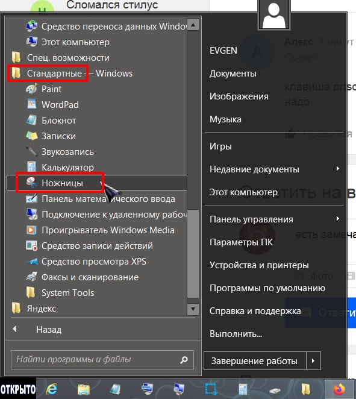
Task: Open Средство просмотра XPS icon
Action: [x=31, y=262]
